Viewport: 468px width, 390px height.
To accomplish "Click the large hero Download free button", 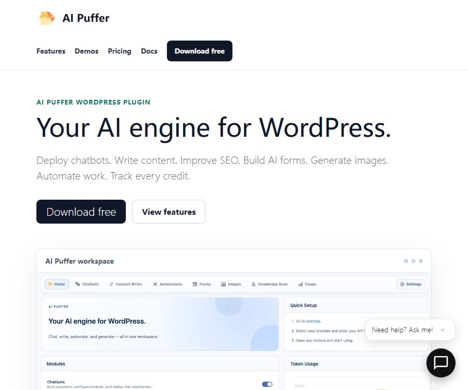I will [81, 212].
